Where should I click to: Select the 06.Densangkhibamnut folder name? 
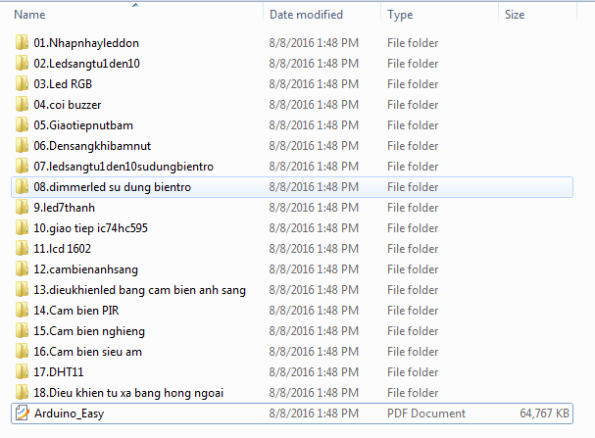(92, 146)
